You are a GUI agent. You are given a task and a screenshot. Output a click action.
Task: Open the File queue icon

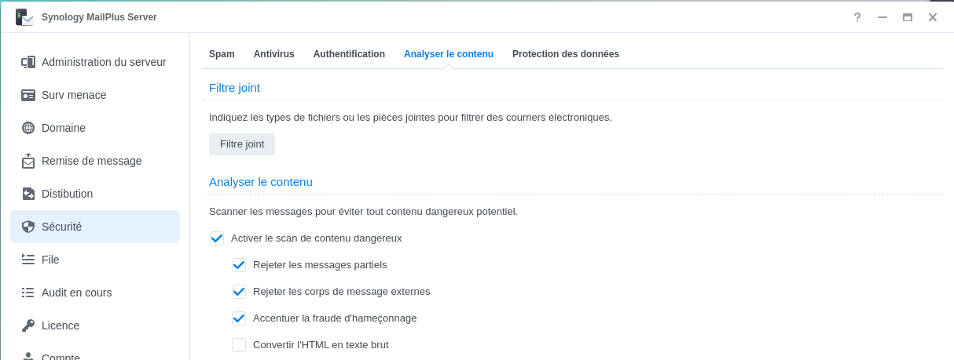pyautogui.click(x=28, y=260)
